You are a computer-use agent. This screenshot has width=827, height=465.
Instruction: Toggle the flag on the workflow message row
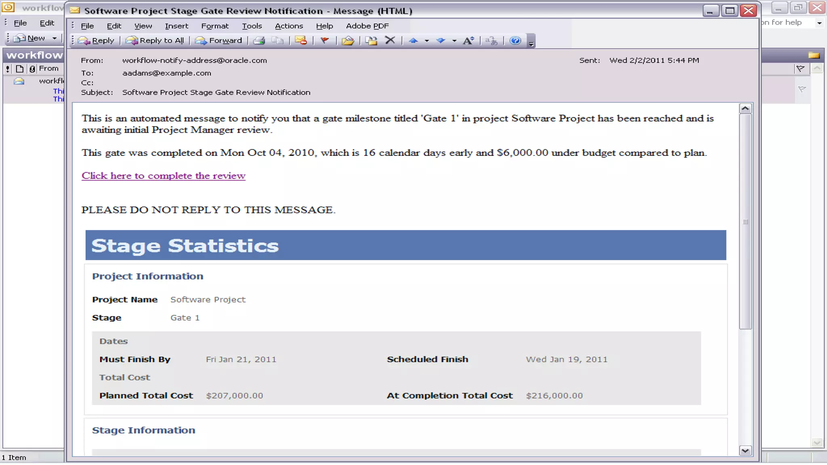click(x=802, y=89)
